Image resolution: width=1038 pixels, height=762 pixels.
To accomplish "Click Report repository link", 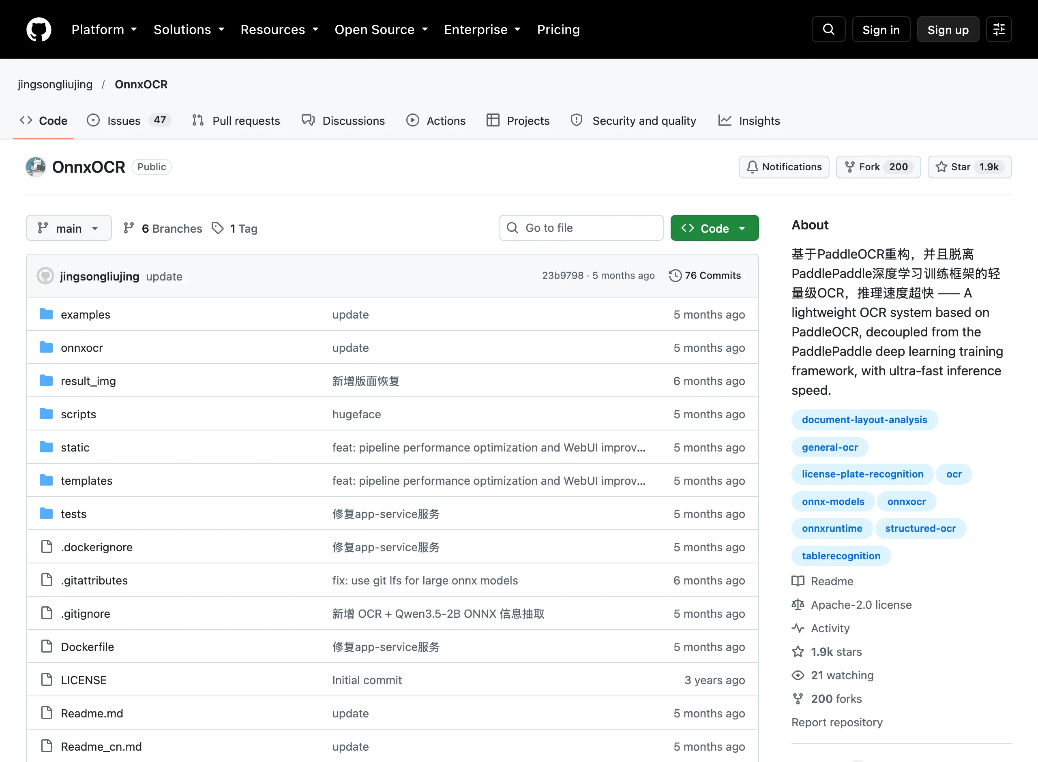I will [837, 722].
